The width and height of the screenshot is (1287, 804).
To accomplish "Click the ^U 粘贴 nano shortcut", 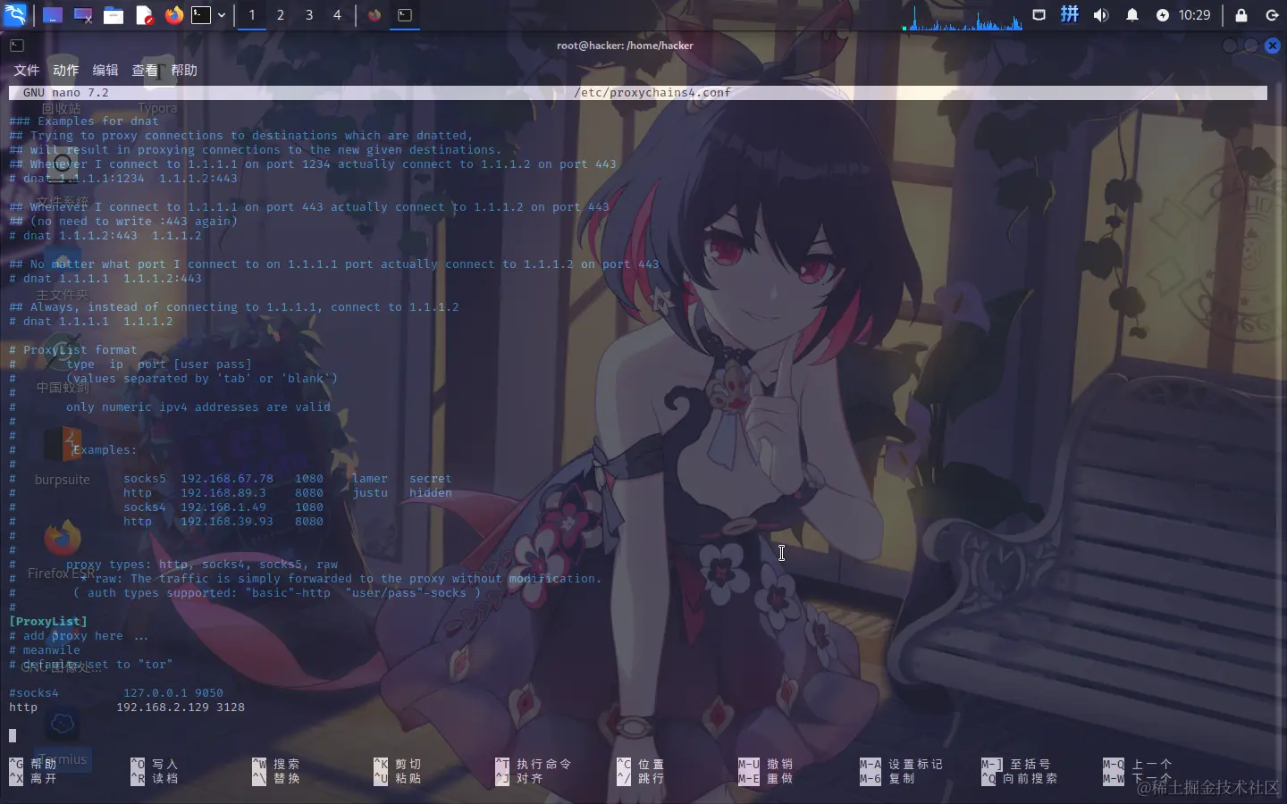I will (x=398, y=779).
